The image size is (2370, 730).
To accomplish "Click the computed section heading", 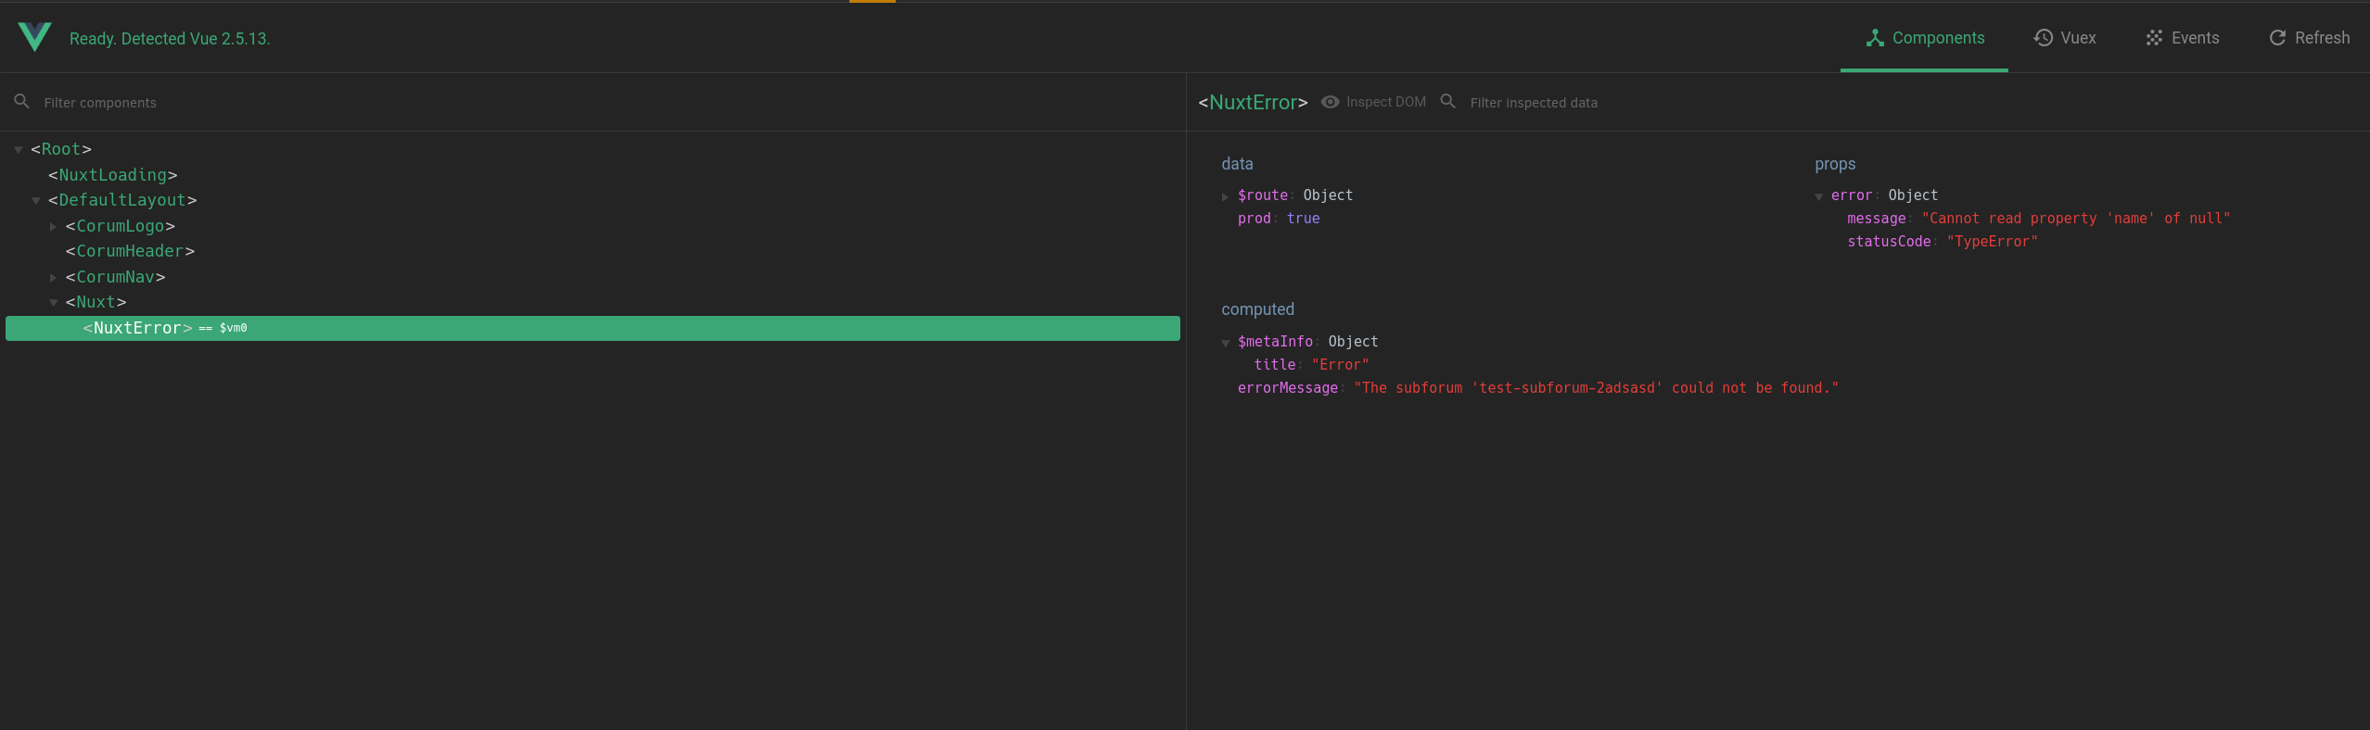I will click(1257, 309).
